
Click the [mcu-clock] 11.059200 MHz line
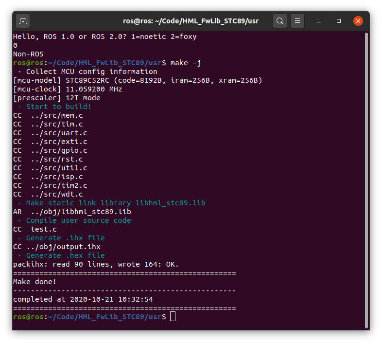point(68,90)
